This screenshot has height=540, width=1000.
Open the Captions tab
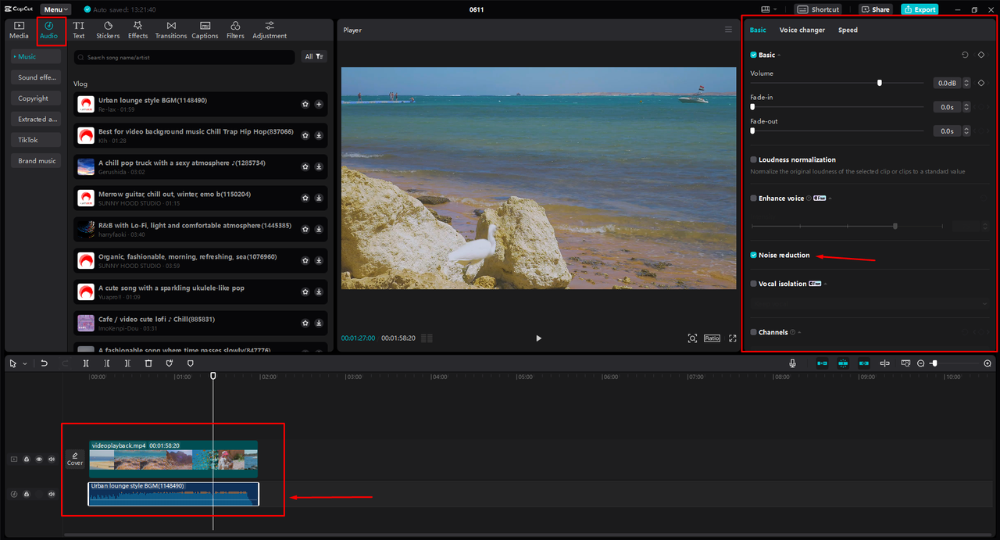[x=205, y=30]
